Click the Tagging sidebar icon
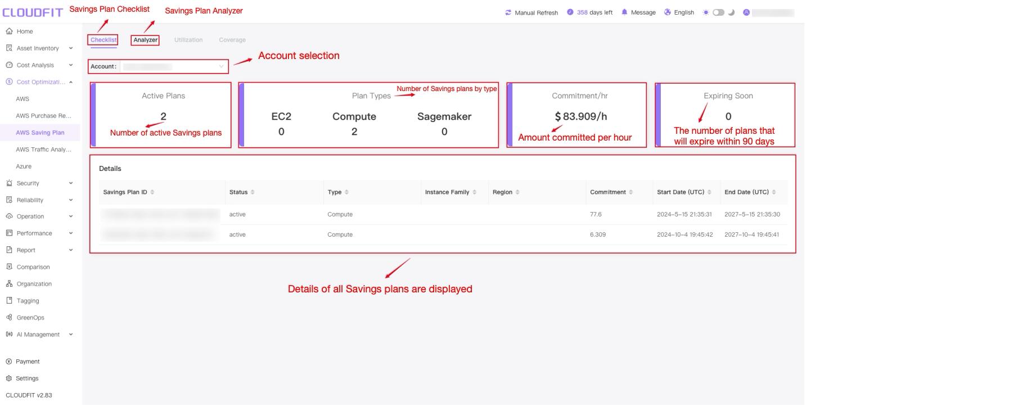Viewport: 1027px width, 406px height. (x=9, y=301)
